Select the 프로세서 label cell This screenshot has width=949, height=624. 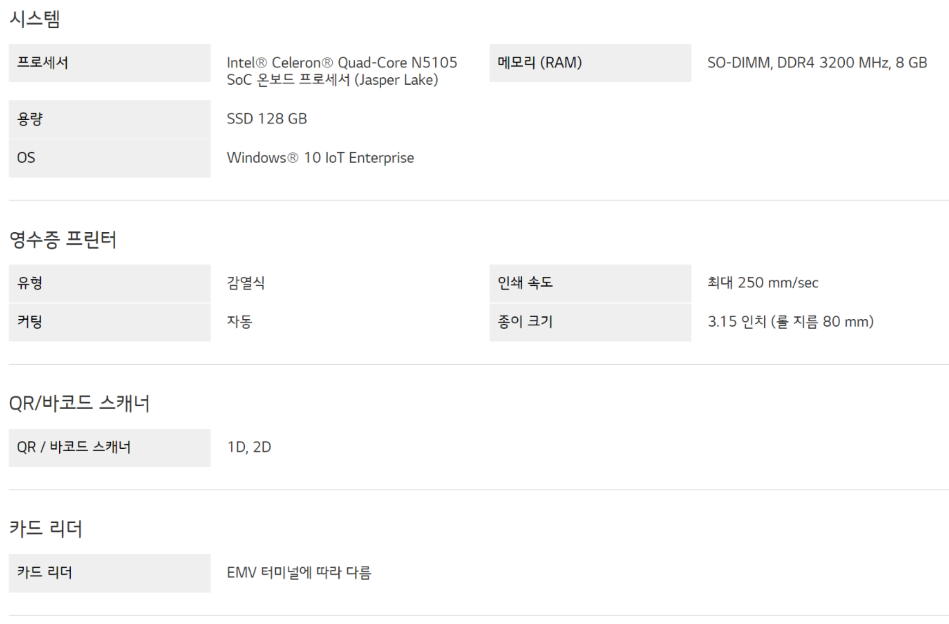(x=109, y=63)
